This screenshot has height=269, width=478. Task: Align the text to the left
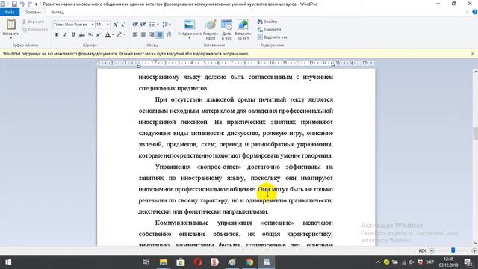pyautogui.click(x=135, y=35)
